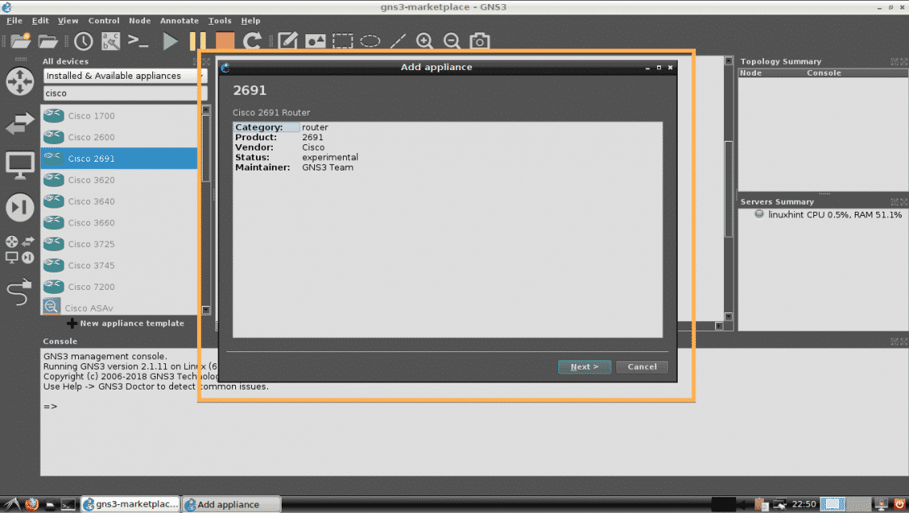Click New appliance template link
The height and width of the screenshot is (513, 909).
pos(126,323)
